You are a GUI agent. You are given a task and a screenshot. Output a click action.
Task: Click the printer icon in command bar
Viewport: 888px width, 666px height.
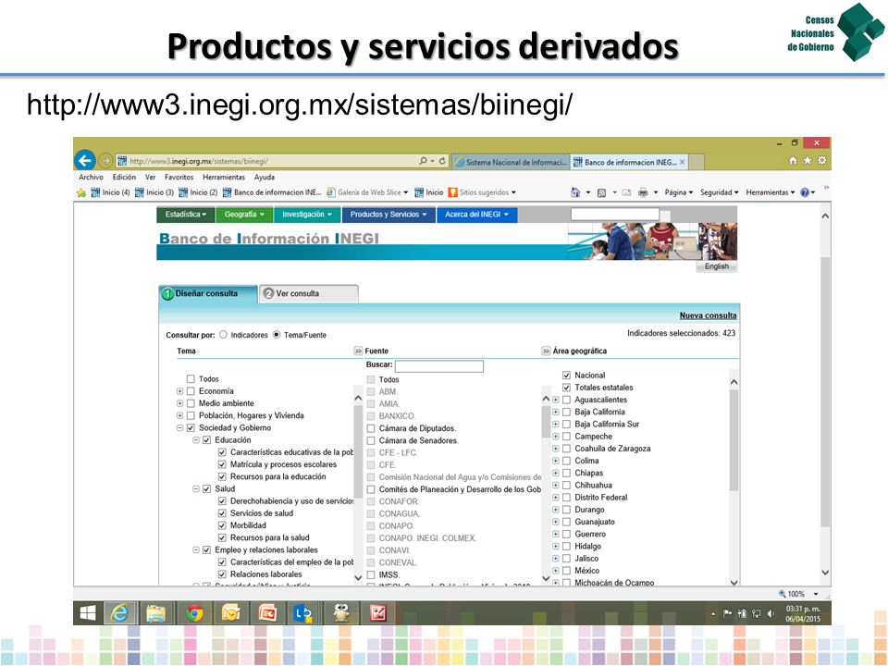coord(643,192)
